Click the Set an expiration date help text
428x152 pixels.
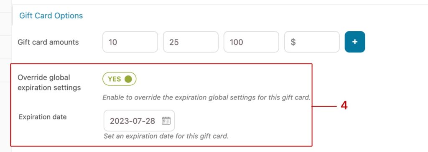pyautogui.click(x=166, y=136)
